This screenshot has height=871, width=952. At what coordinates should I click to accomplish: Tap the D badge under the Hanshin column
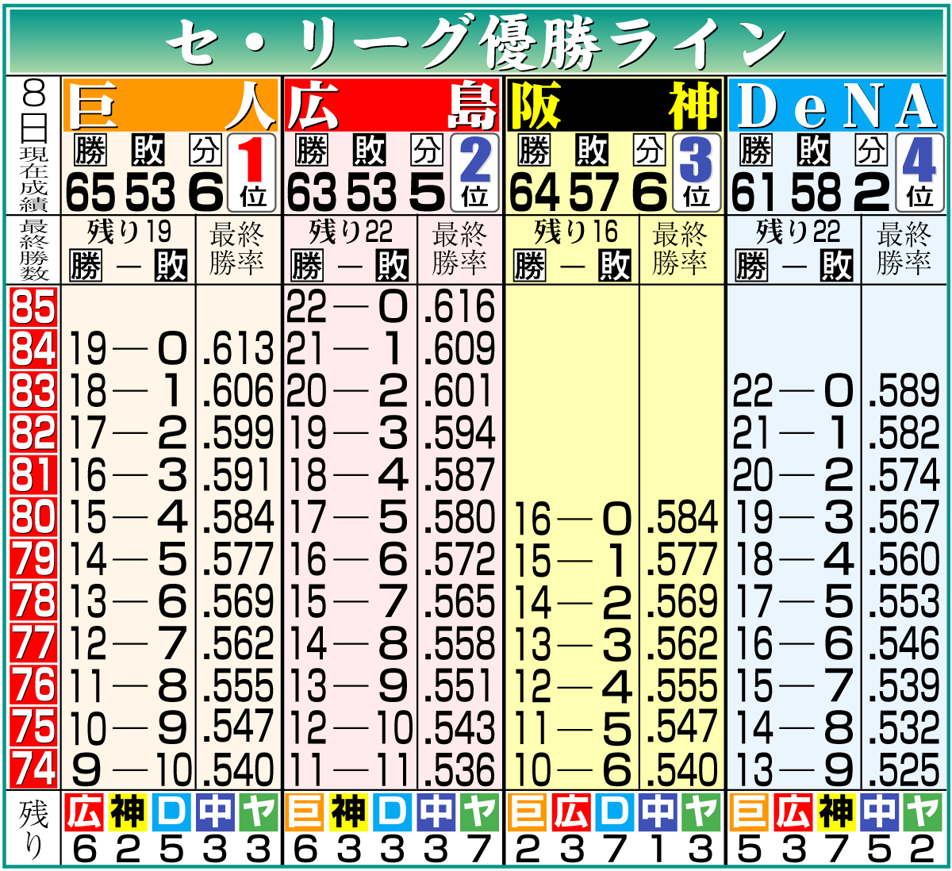pos(615,812)
